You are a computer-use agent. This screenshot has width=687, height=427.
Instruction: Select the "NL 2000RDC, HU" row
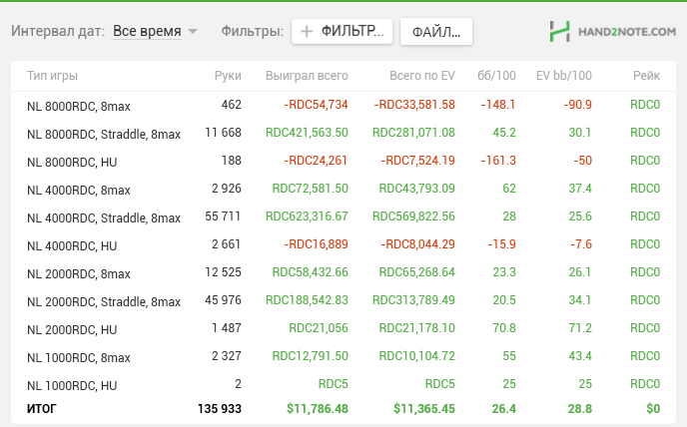(x=72, y=329)
